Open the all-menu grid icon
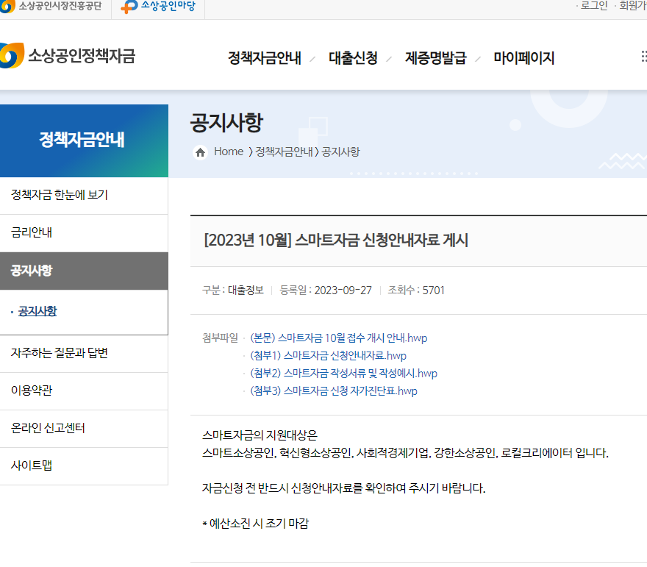Viewport: 647px width, 567px height. tap(644, 57)
